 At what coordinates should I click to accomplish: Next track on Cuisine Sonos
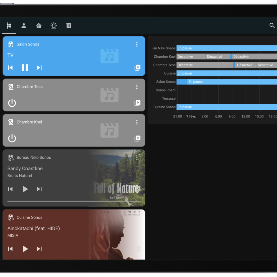(x=39, y=249)
